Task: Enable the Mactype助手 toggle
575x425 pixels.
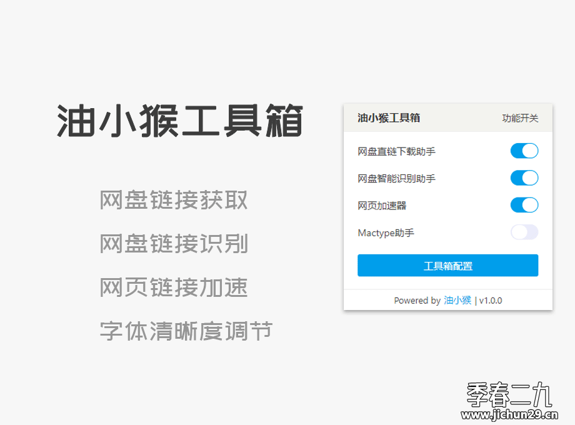Action: pos(524,232)
